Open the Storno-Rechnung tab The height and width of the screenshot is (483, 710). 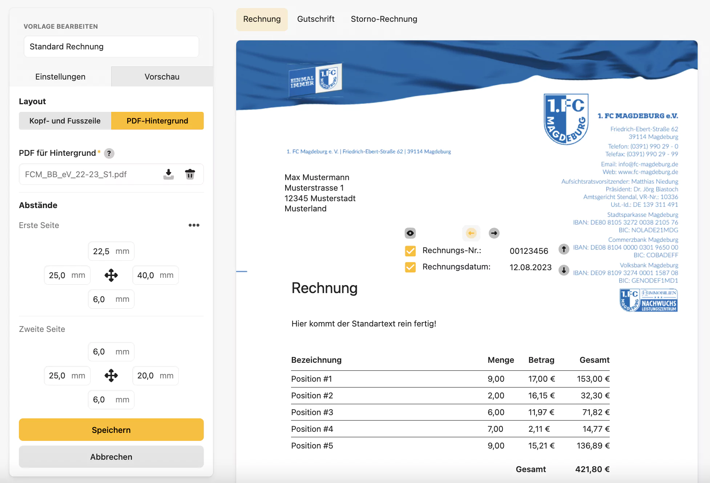pos(384,19)
